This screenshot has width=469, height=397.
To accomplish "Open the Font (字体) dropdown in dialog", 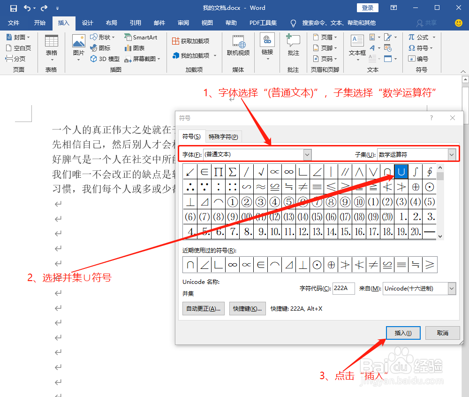I will [x=307, y=155].
